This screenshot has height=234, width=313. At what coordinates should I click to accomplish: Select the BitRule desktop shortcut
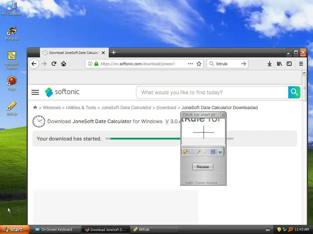click(12, 108)
